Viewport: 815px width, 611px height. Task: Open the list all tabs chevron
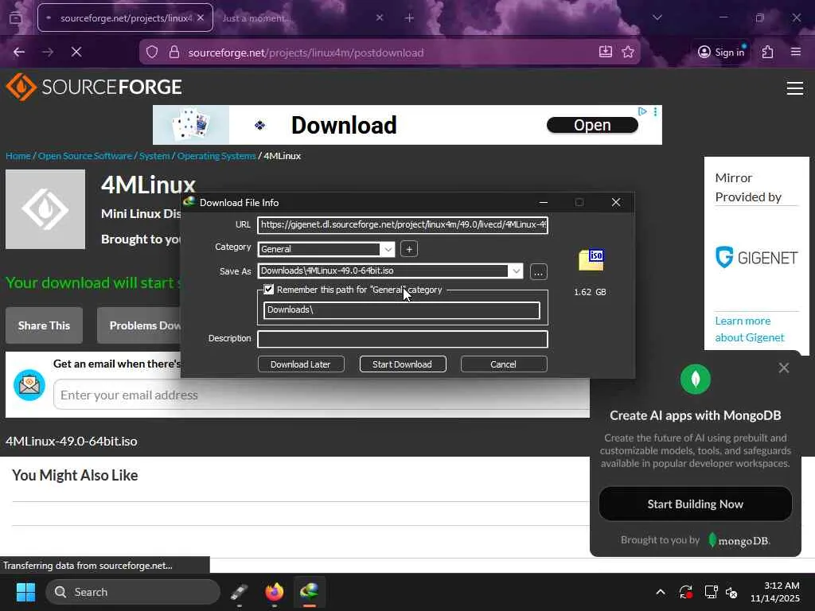[657, 18]
